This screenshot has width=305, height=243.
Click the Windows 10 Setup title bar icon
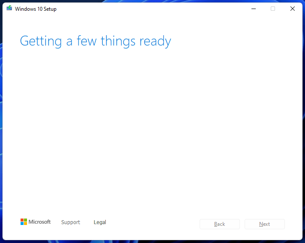9,8
